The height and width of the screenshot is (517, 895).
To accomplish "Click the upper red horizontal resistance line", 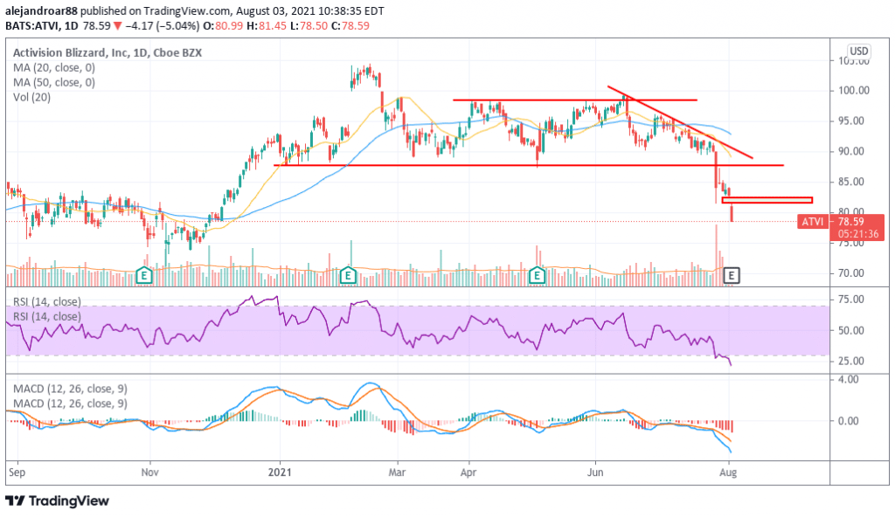I will (575, 100).
